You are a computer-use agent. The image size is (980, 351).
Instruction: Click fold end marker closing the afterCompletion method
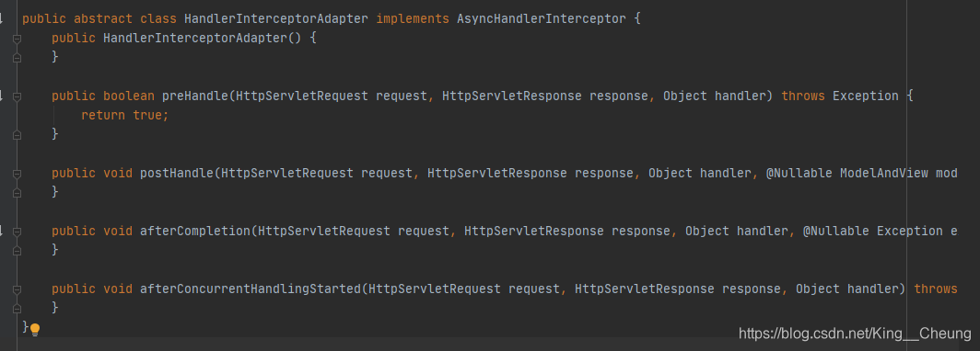tap(17, 250)
